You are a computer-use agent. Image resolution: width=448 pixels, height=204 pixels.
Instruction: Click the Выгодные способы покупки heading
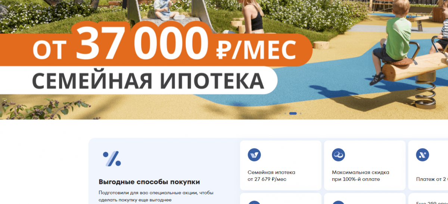(x=149, y=182)
